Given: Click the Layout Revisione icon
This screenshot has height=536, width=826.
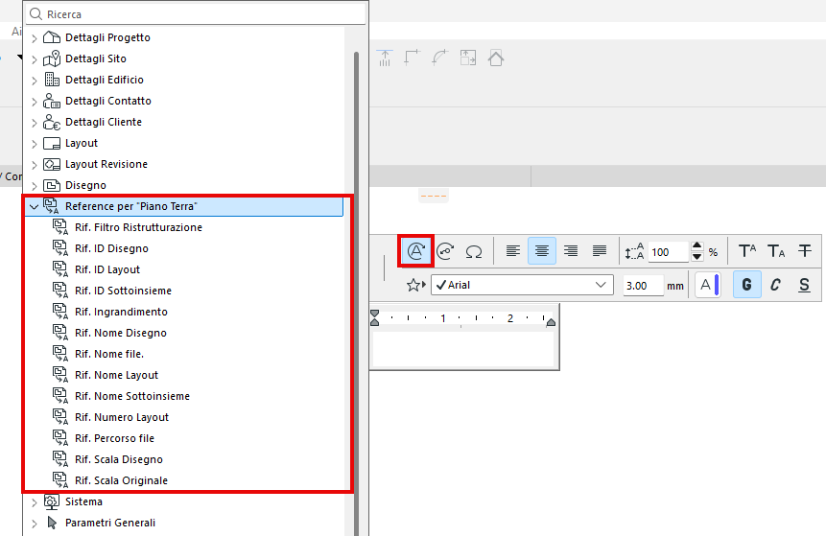Looking at the screenshot, I should [52, 164].
